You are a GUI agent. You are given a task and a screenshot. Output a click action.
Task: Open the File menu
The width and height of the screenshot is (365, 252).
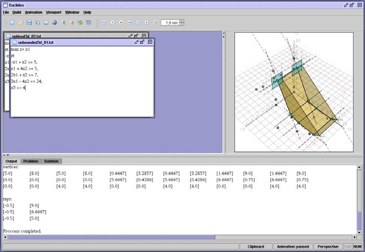(x=6, y=12)
